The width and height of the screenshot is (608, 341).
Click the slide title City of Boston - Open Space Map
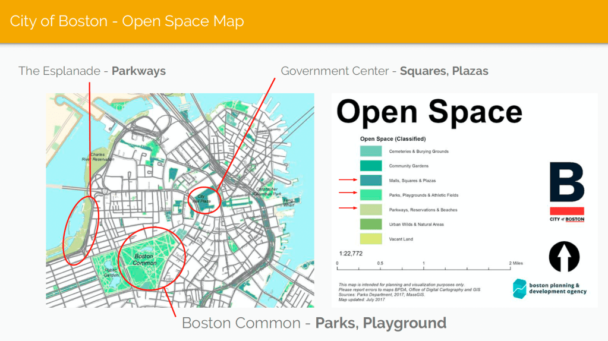coord(127,21)
